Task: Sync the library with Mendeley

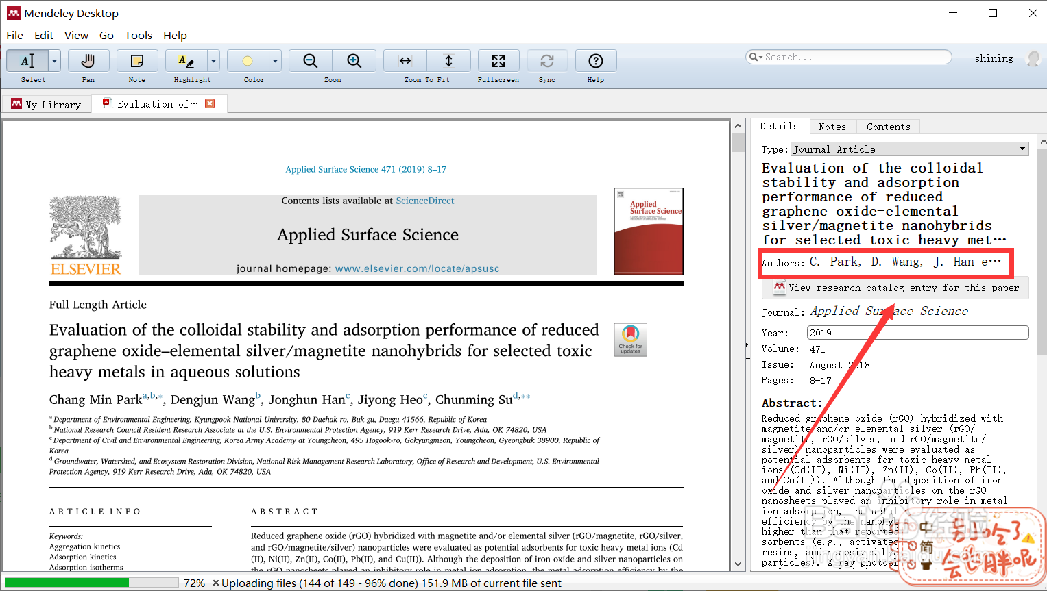Action: tap(547, 61)
